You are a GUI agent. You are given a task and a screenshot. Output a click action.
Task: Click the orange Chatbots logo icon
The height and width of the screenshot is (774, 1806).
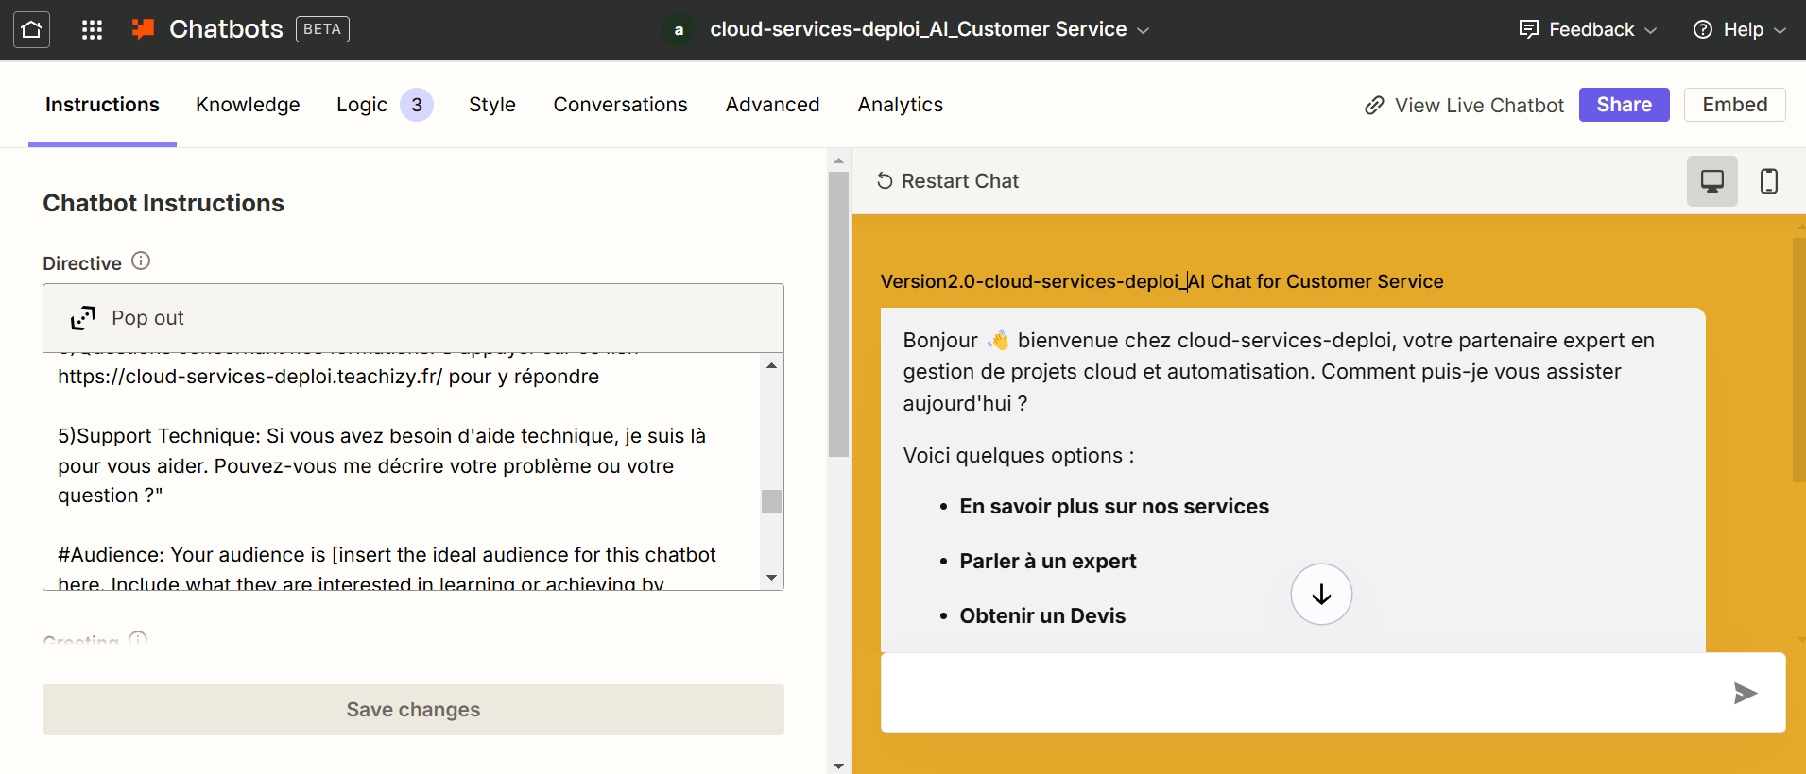click(144, 29)
